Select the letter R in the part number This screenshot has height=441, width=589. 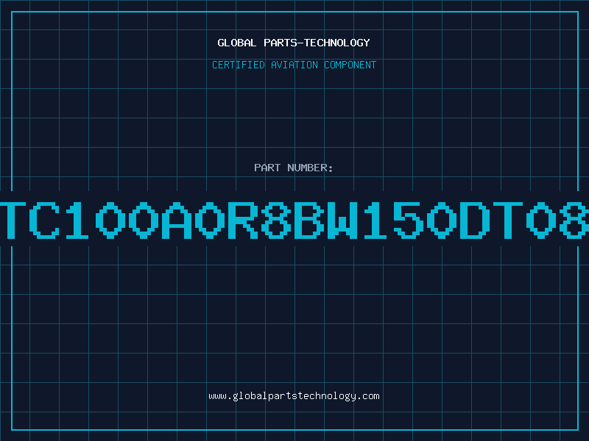[x=243, y=220]
